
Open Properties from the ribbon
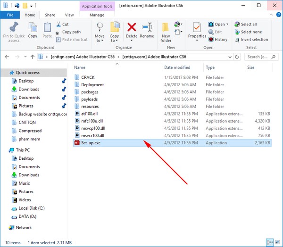point(197,29)
